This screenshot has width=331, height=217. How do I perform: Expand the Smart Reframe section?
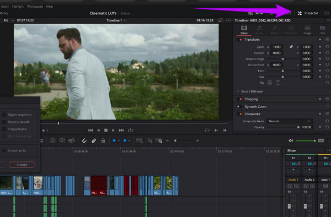[238, 91]
